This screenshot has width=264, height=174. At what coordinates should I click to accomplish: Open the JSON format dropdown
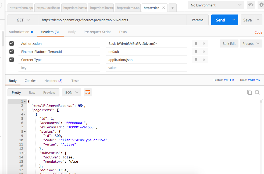pos(72,92)
